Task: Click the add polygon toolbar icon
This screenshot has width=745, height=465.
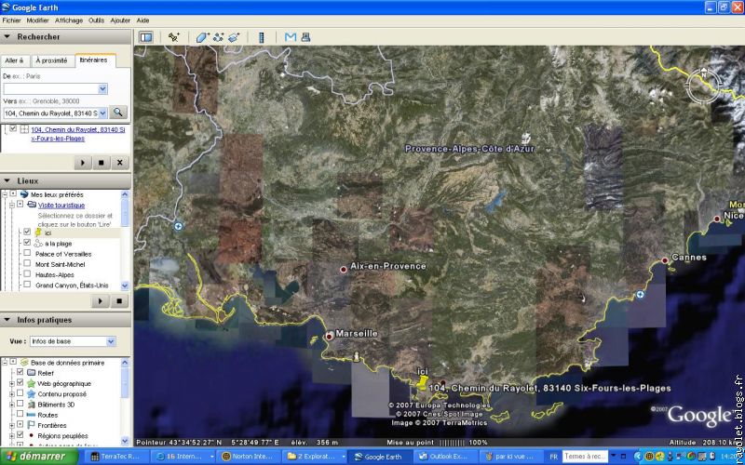Action: point(202,37)
